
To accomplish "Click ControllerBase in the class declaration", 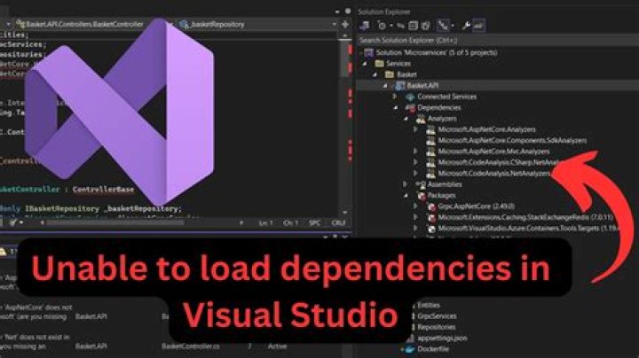I will [103, 190].
